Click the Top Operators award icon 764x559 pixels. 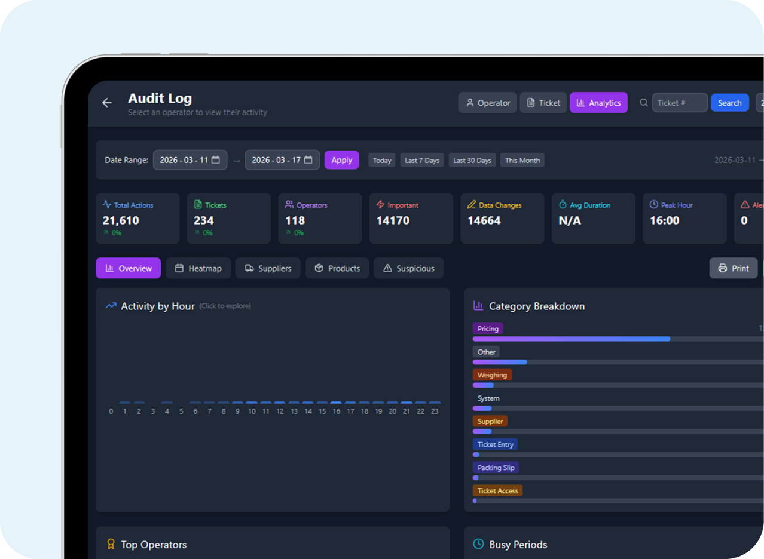[x=111, y=544]
